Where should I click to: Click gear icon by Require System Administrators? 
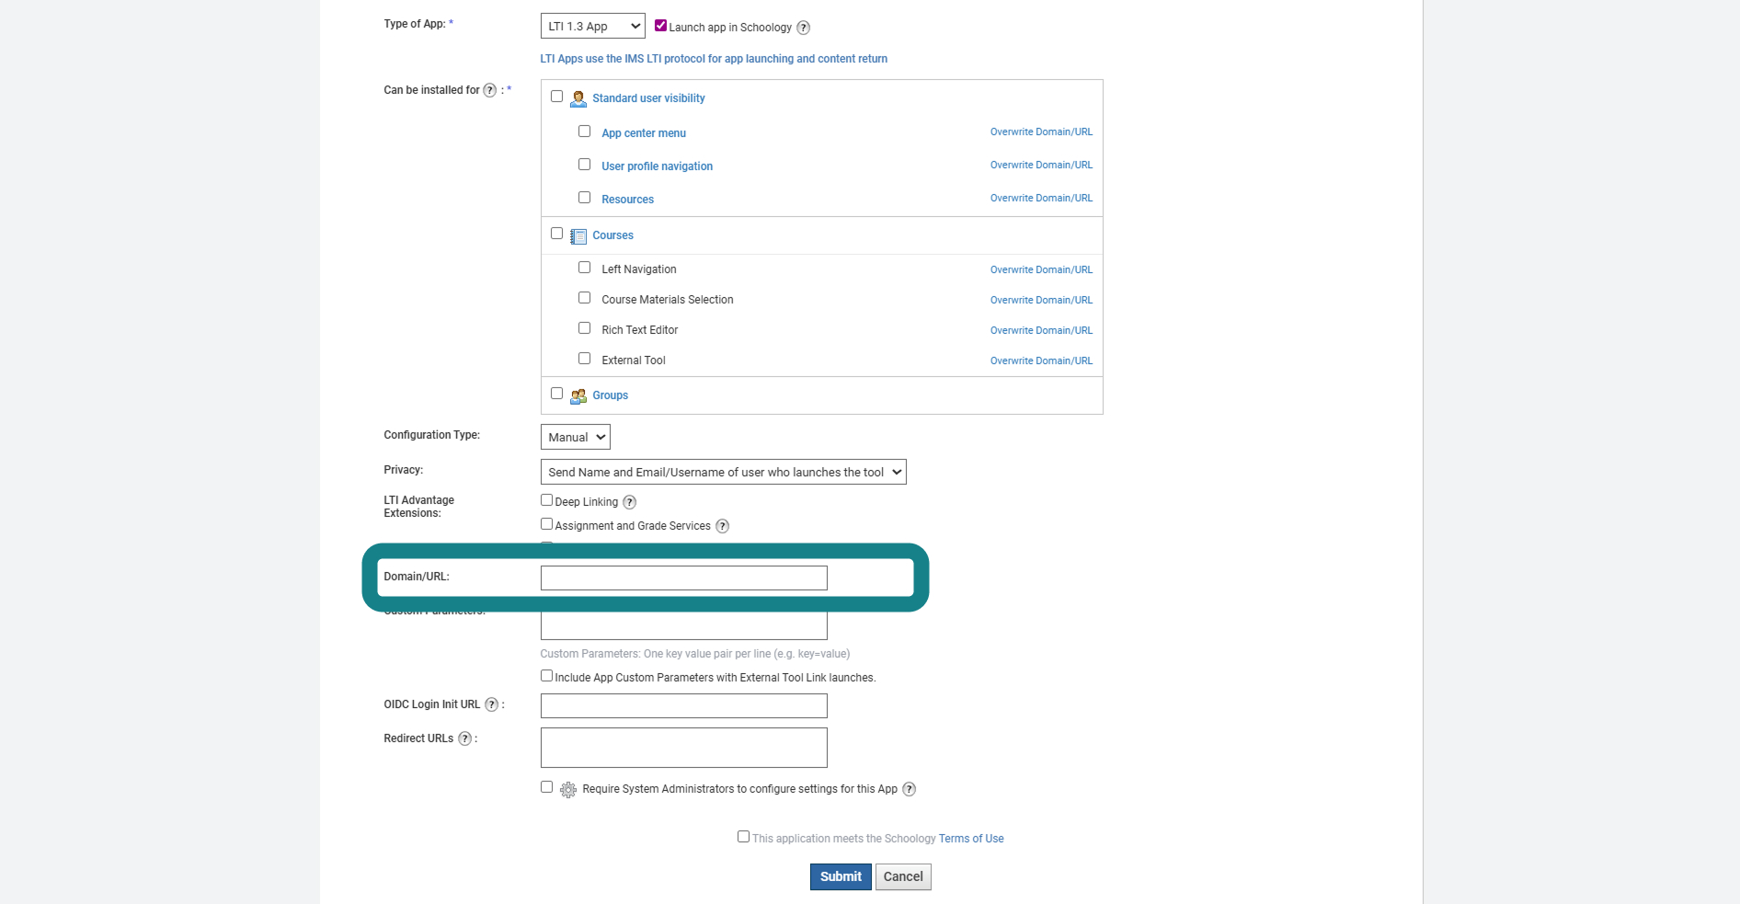point(568,790)
